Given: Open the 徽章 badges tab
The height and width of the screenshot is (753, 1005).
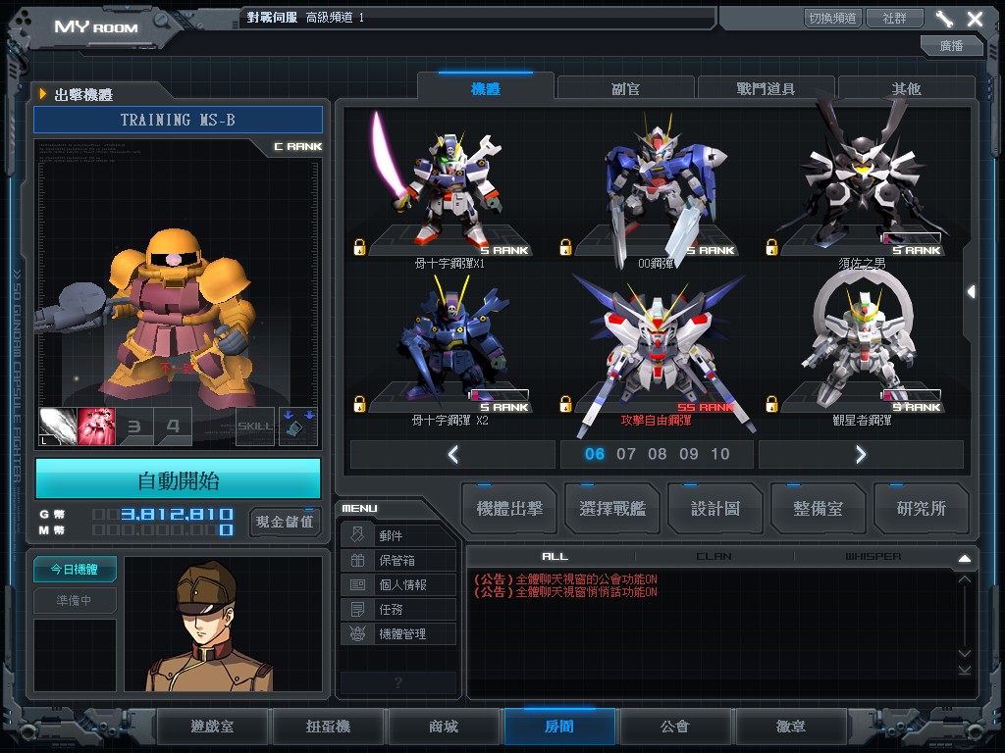Looking at the screenshot, I should click(791, 727).
